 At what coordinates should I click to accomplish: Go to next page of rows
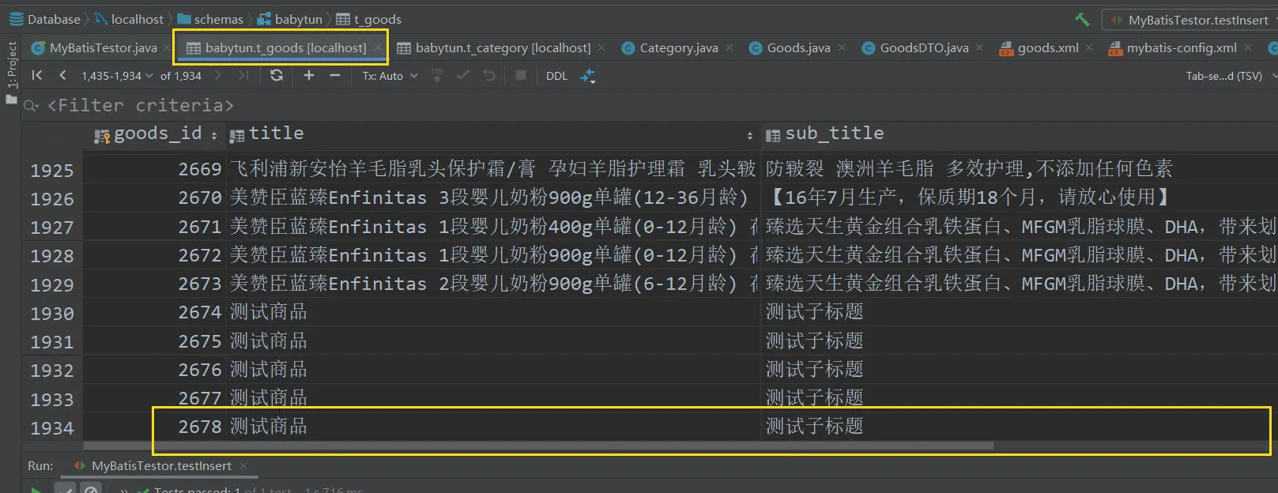click(x=218, y=75)
